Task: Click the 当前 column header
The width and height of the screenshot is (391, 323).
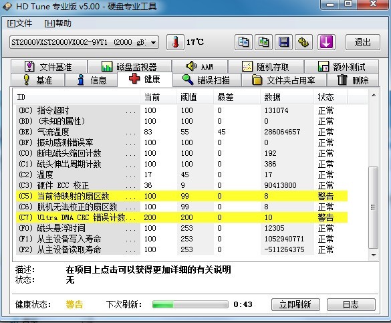Action: (158, 97)
